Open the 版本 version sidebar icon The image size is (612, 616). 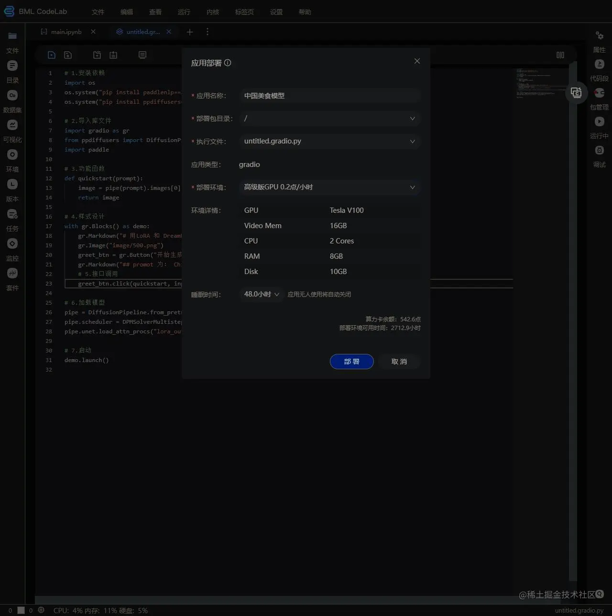pos(12,184)
